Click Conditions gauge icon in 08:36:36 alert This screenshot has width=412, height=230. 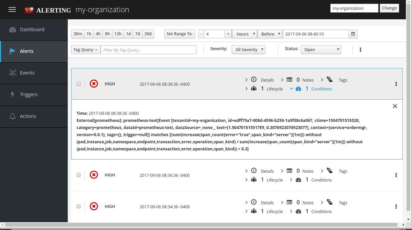point(298,180)
